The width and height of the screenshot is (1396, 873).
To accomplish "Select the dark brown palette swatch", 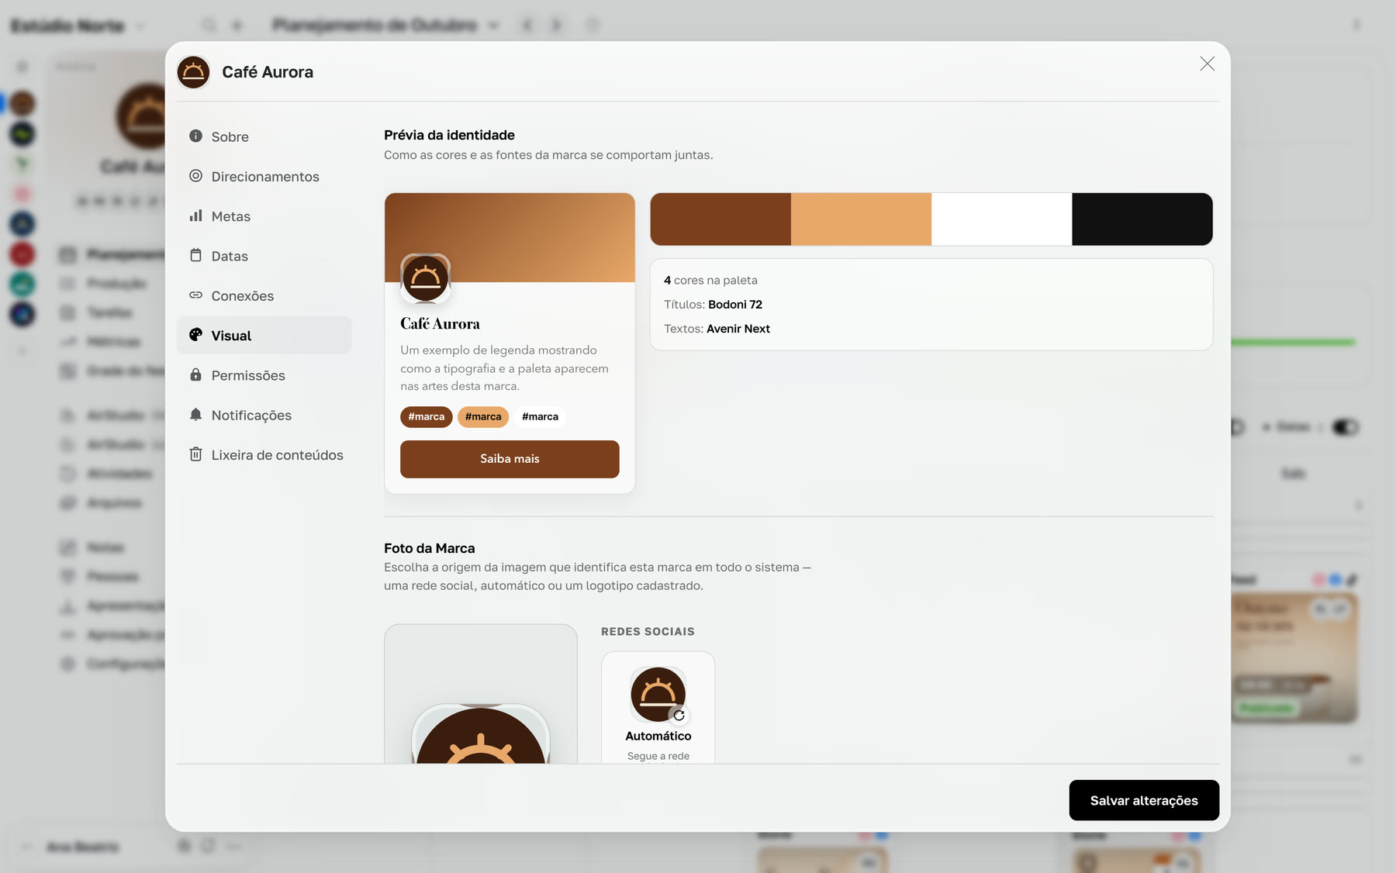I will tap(720, 219).
